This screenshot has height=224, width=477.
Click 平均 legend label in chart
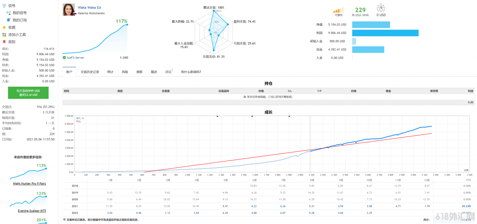point(78,121)
